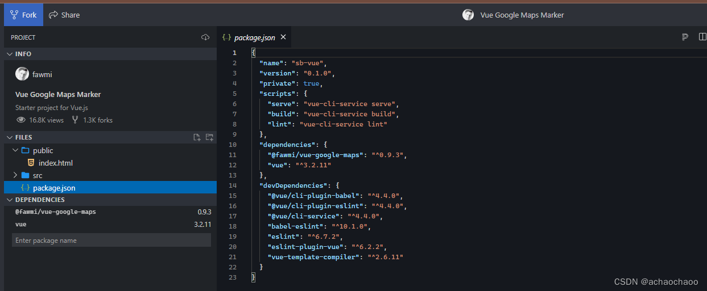Click the avatar beside Vue Google Maps Marker title
The width and height of the screenshot is (707, 291).
coord(468,15)
